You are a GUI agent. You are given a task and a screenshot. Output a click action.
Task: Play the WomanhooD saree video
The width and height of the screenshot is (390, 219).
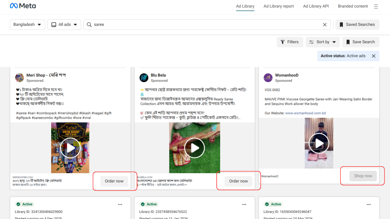pyautogui.click(x=319, y=143)
